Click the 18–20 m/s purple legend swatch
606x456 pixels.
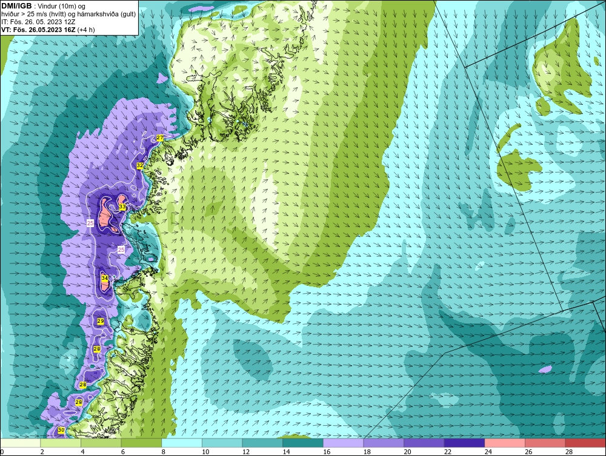(384, 443)
